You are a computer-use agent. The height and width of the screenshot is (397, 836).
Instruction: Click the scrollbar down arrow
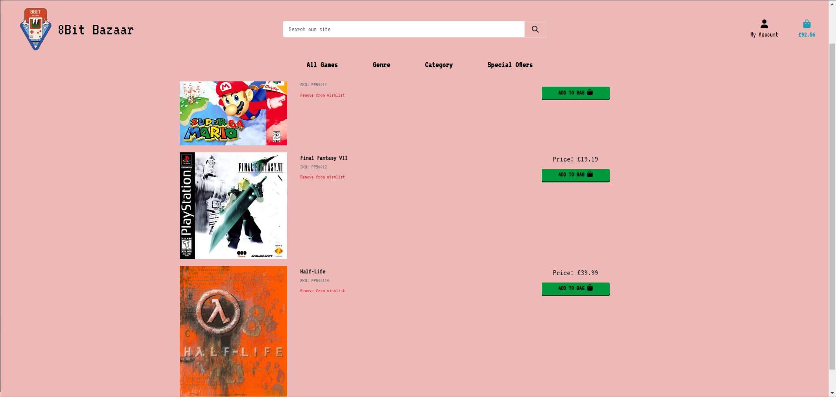pos(832,393)
